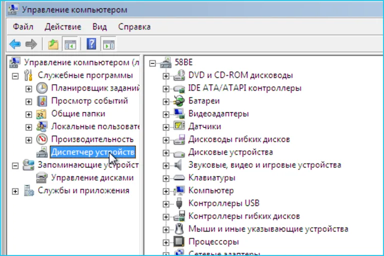Click the Up one level folder icon
This screenshot has width=384, height=256.
tap(53, 44)
